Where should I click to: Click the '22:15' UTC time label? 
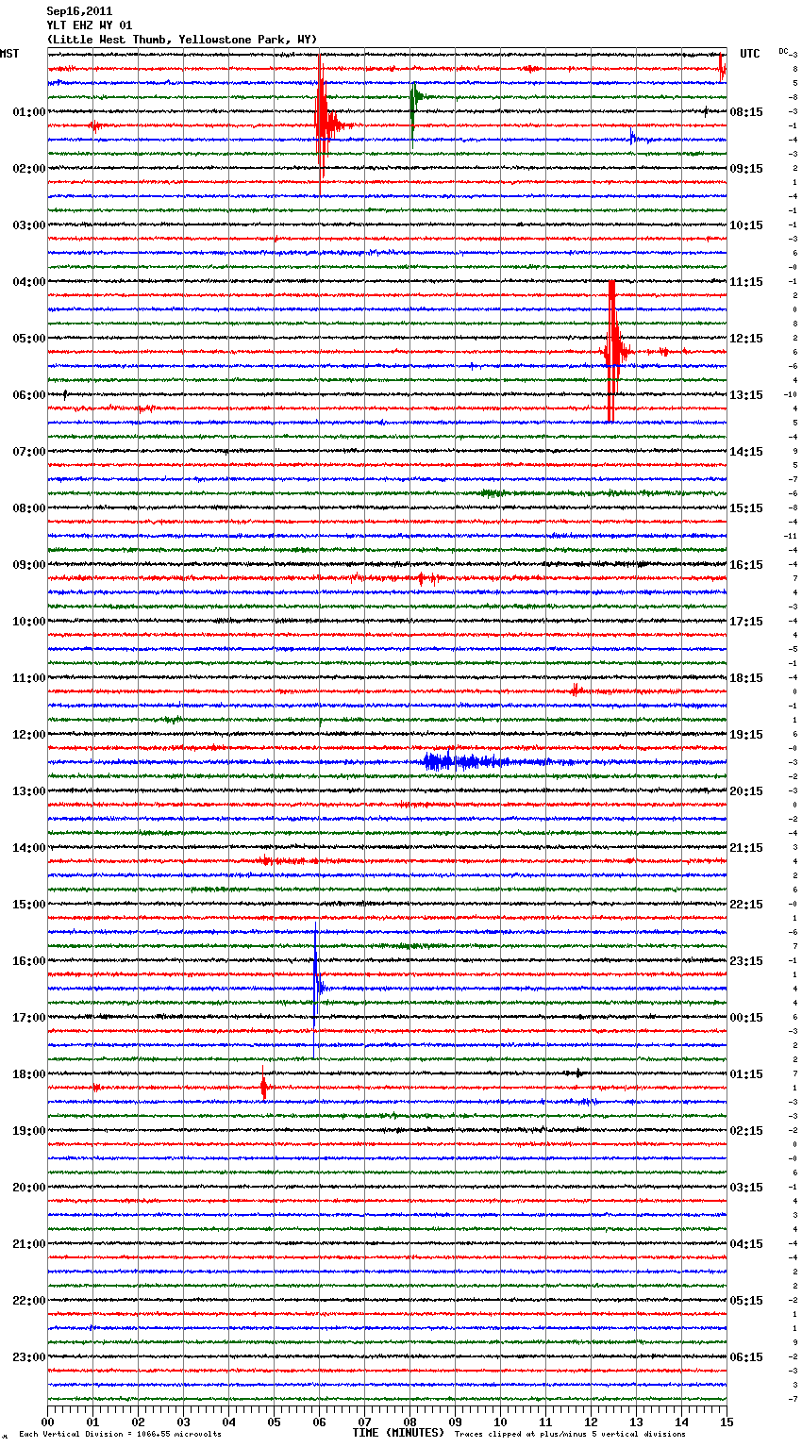tap(746, 905)
